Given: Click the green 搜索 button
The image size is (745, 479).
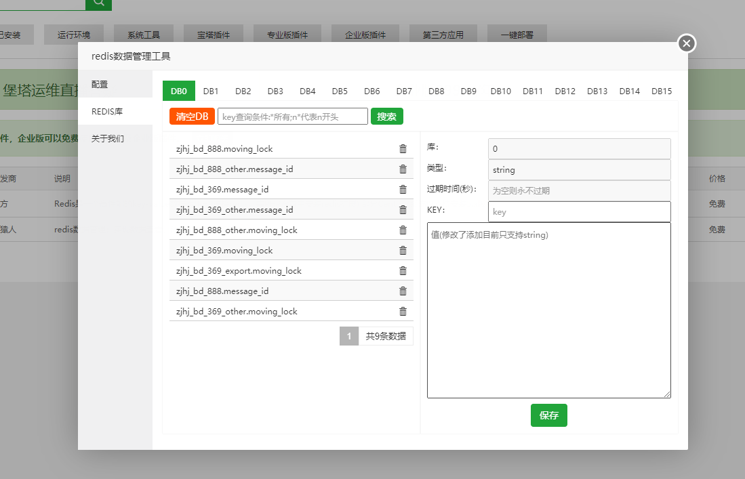Looking at the screenshot, I should [386, 117].
